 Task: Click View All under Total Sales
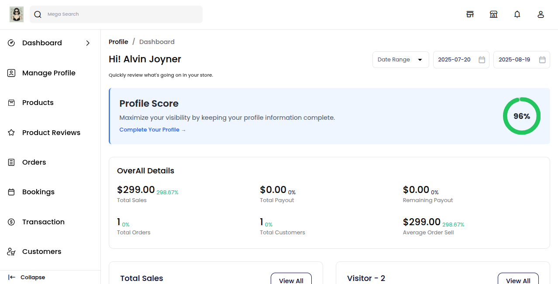(x=291, y=280)
